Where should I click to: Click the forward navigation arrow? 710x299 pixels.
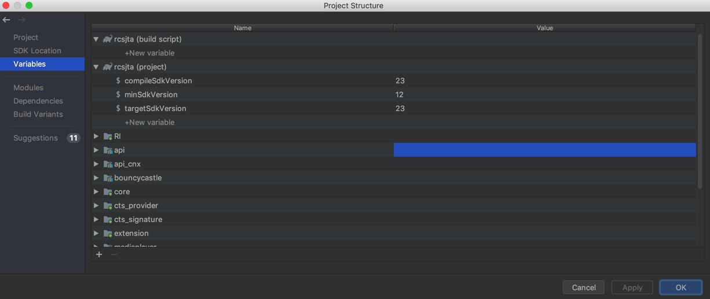(21, 20)
